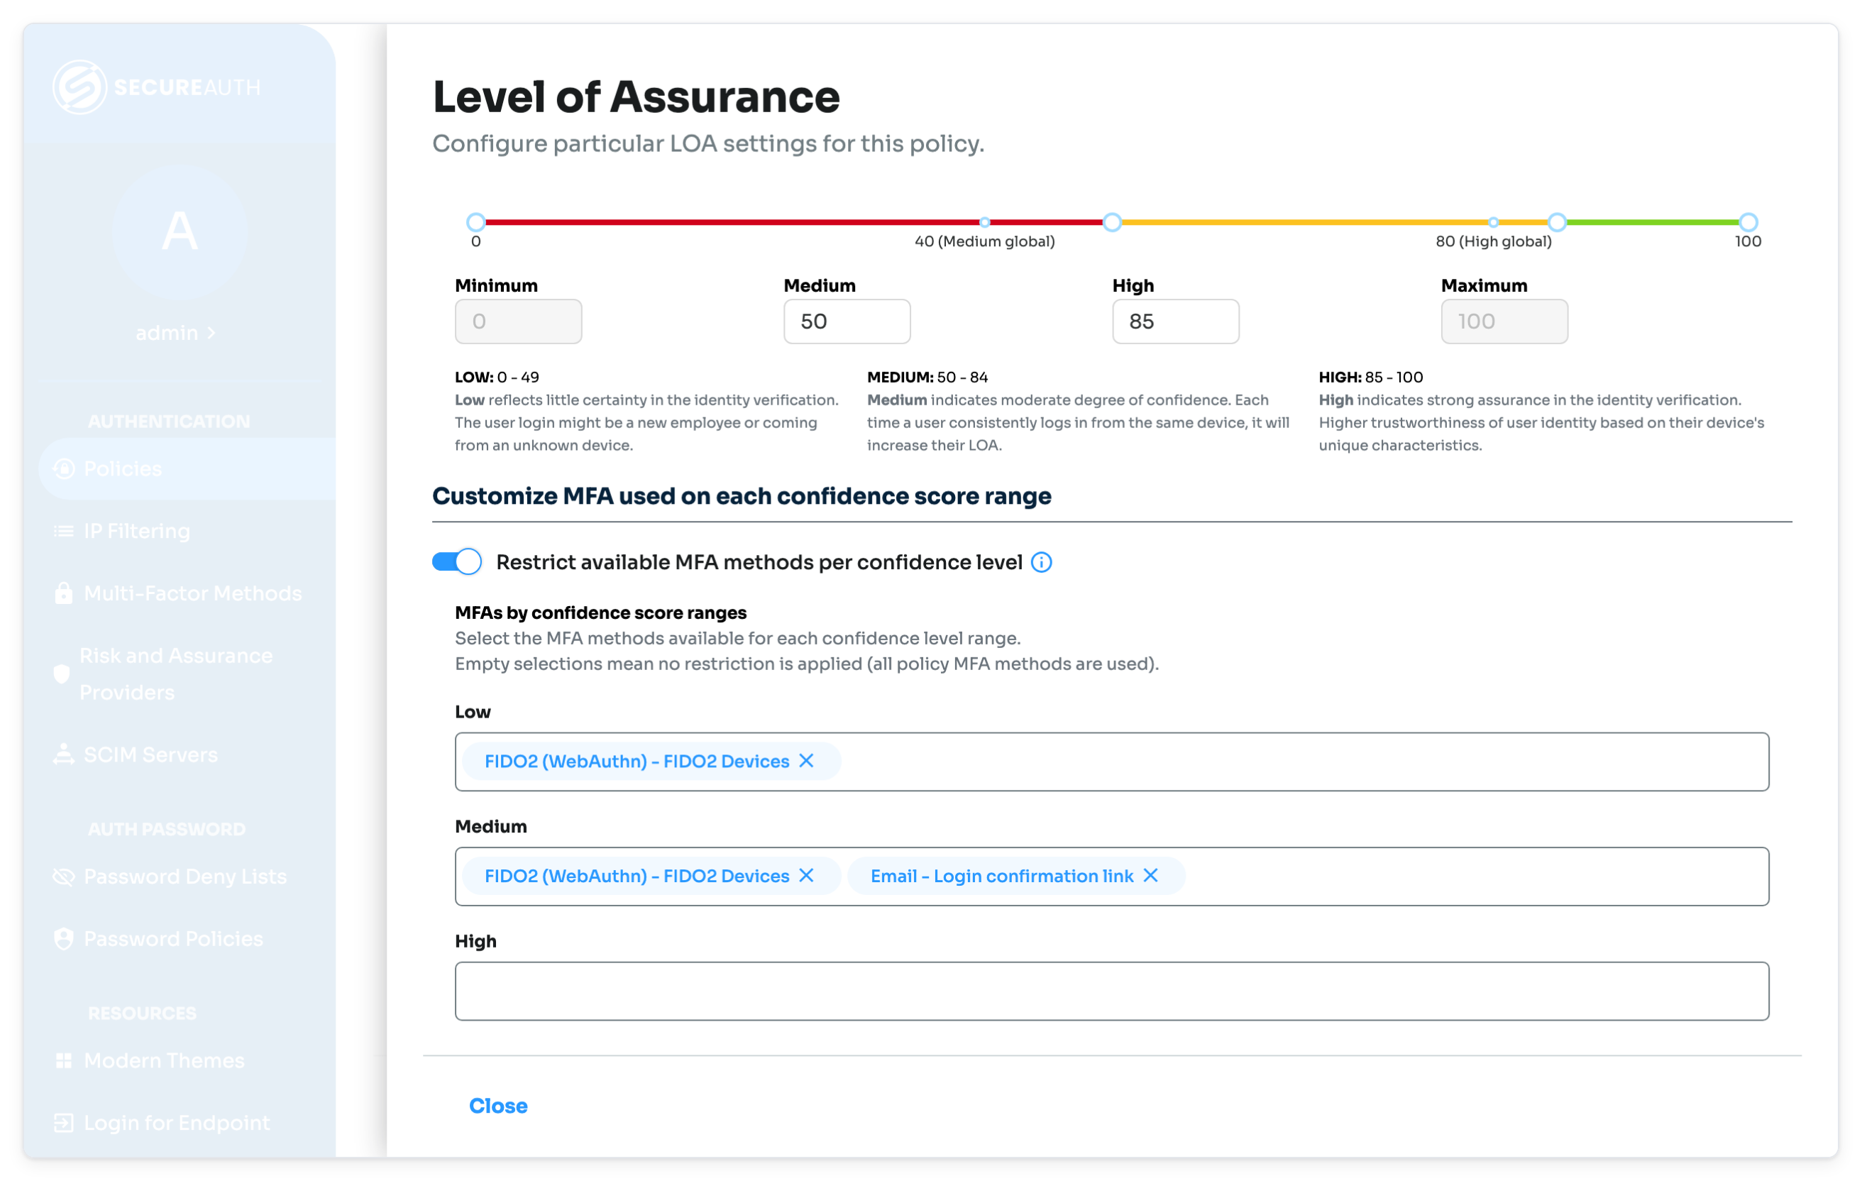Screen dimensions: 1862x1181
Task: Click the disabled Maximum field showing 100
Action: 1505,322
